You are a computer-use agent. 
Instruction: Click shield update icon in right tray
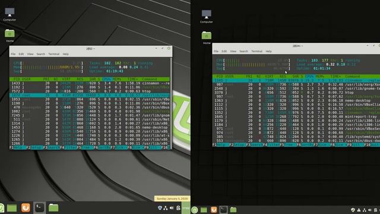click(x=353, y=210)
